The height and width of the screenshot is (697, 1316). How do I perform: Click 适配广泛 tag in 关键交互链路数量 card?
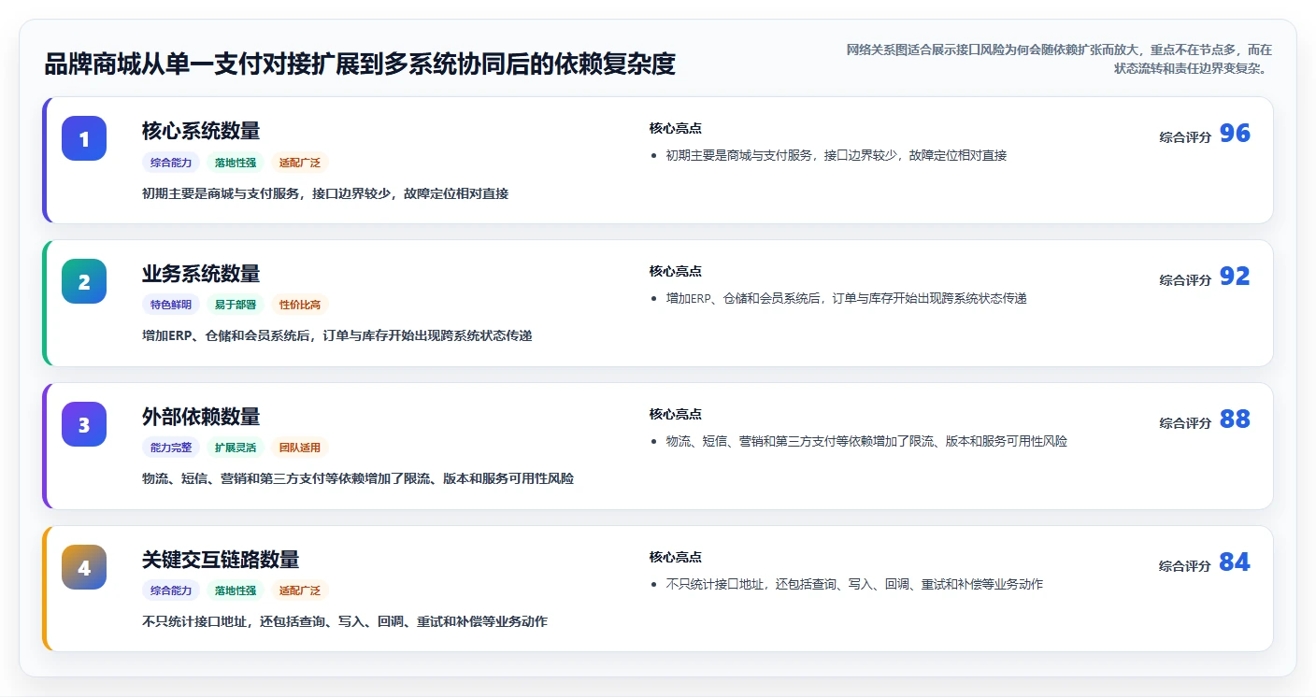pos(300,590)
